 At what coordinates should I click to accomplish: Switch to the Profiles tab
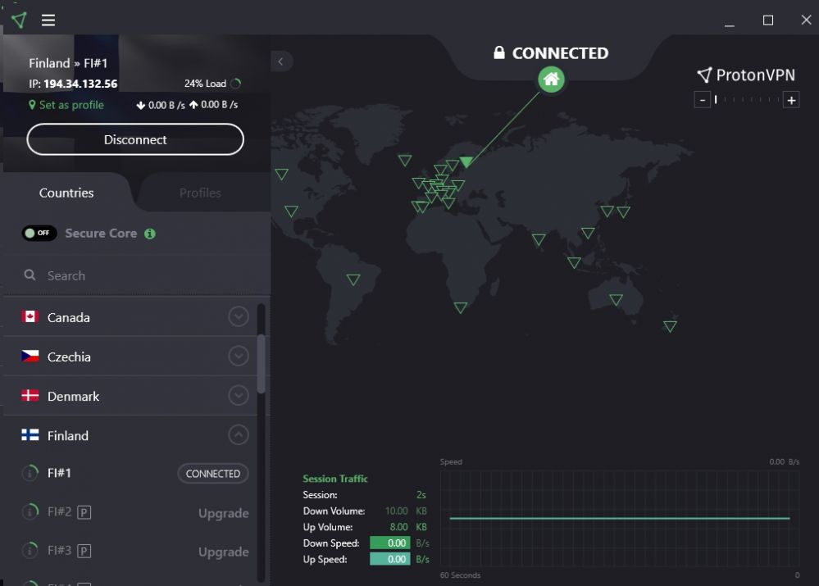click(x=200, y=193)
